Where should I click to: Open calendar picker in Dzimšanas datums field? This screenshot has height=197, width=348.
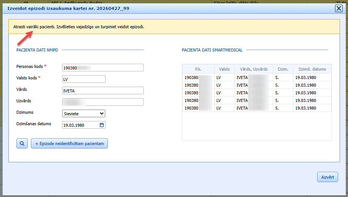pos(102,125)
